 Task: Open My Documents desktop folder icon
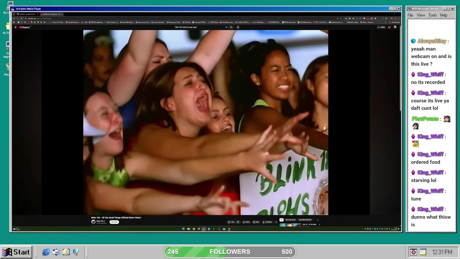(7, 28)
